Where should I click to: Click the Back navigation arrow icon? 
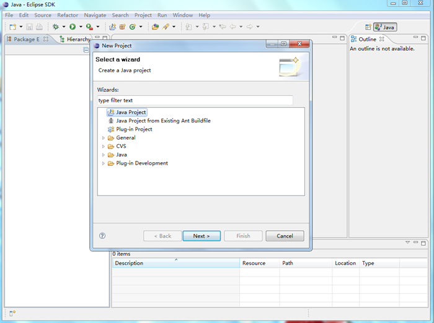(x=232, y=27)
